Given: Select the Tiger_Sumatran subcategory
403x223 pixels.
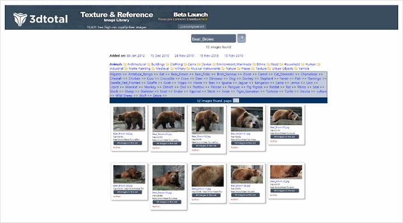Looking at the screenshot, I should pyautogui.click(x=248, y=91).
